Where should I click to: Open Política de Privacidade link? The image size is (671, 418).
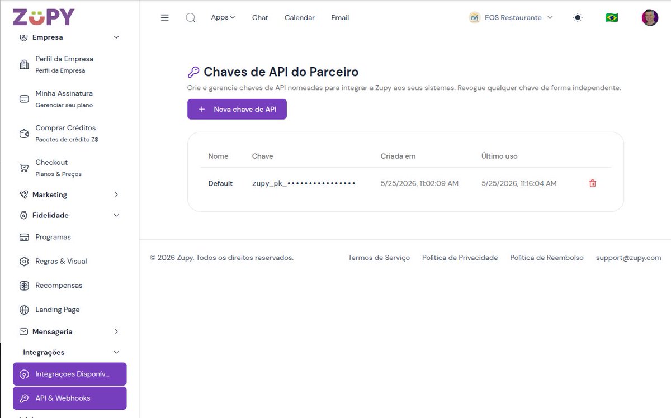(x=460, y=258)
